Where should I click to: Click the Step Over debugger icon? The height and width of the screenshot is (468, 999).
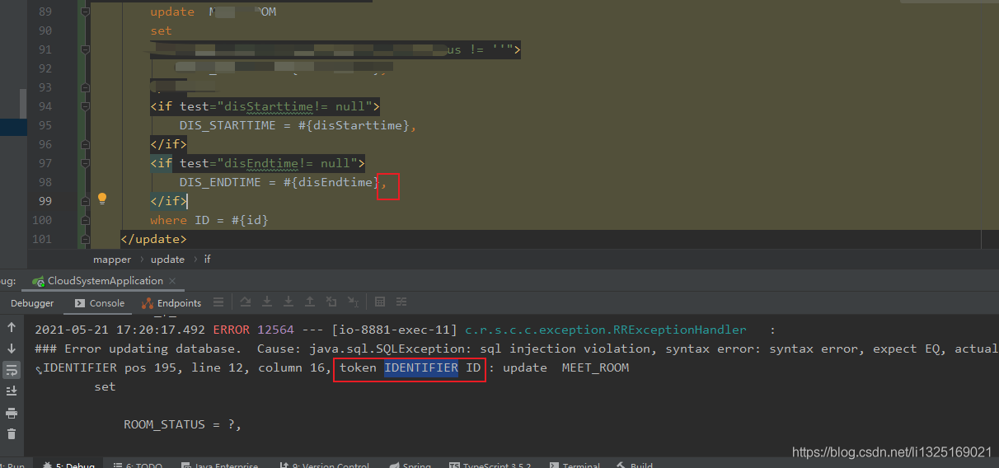(246, 302)
